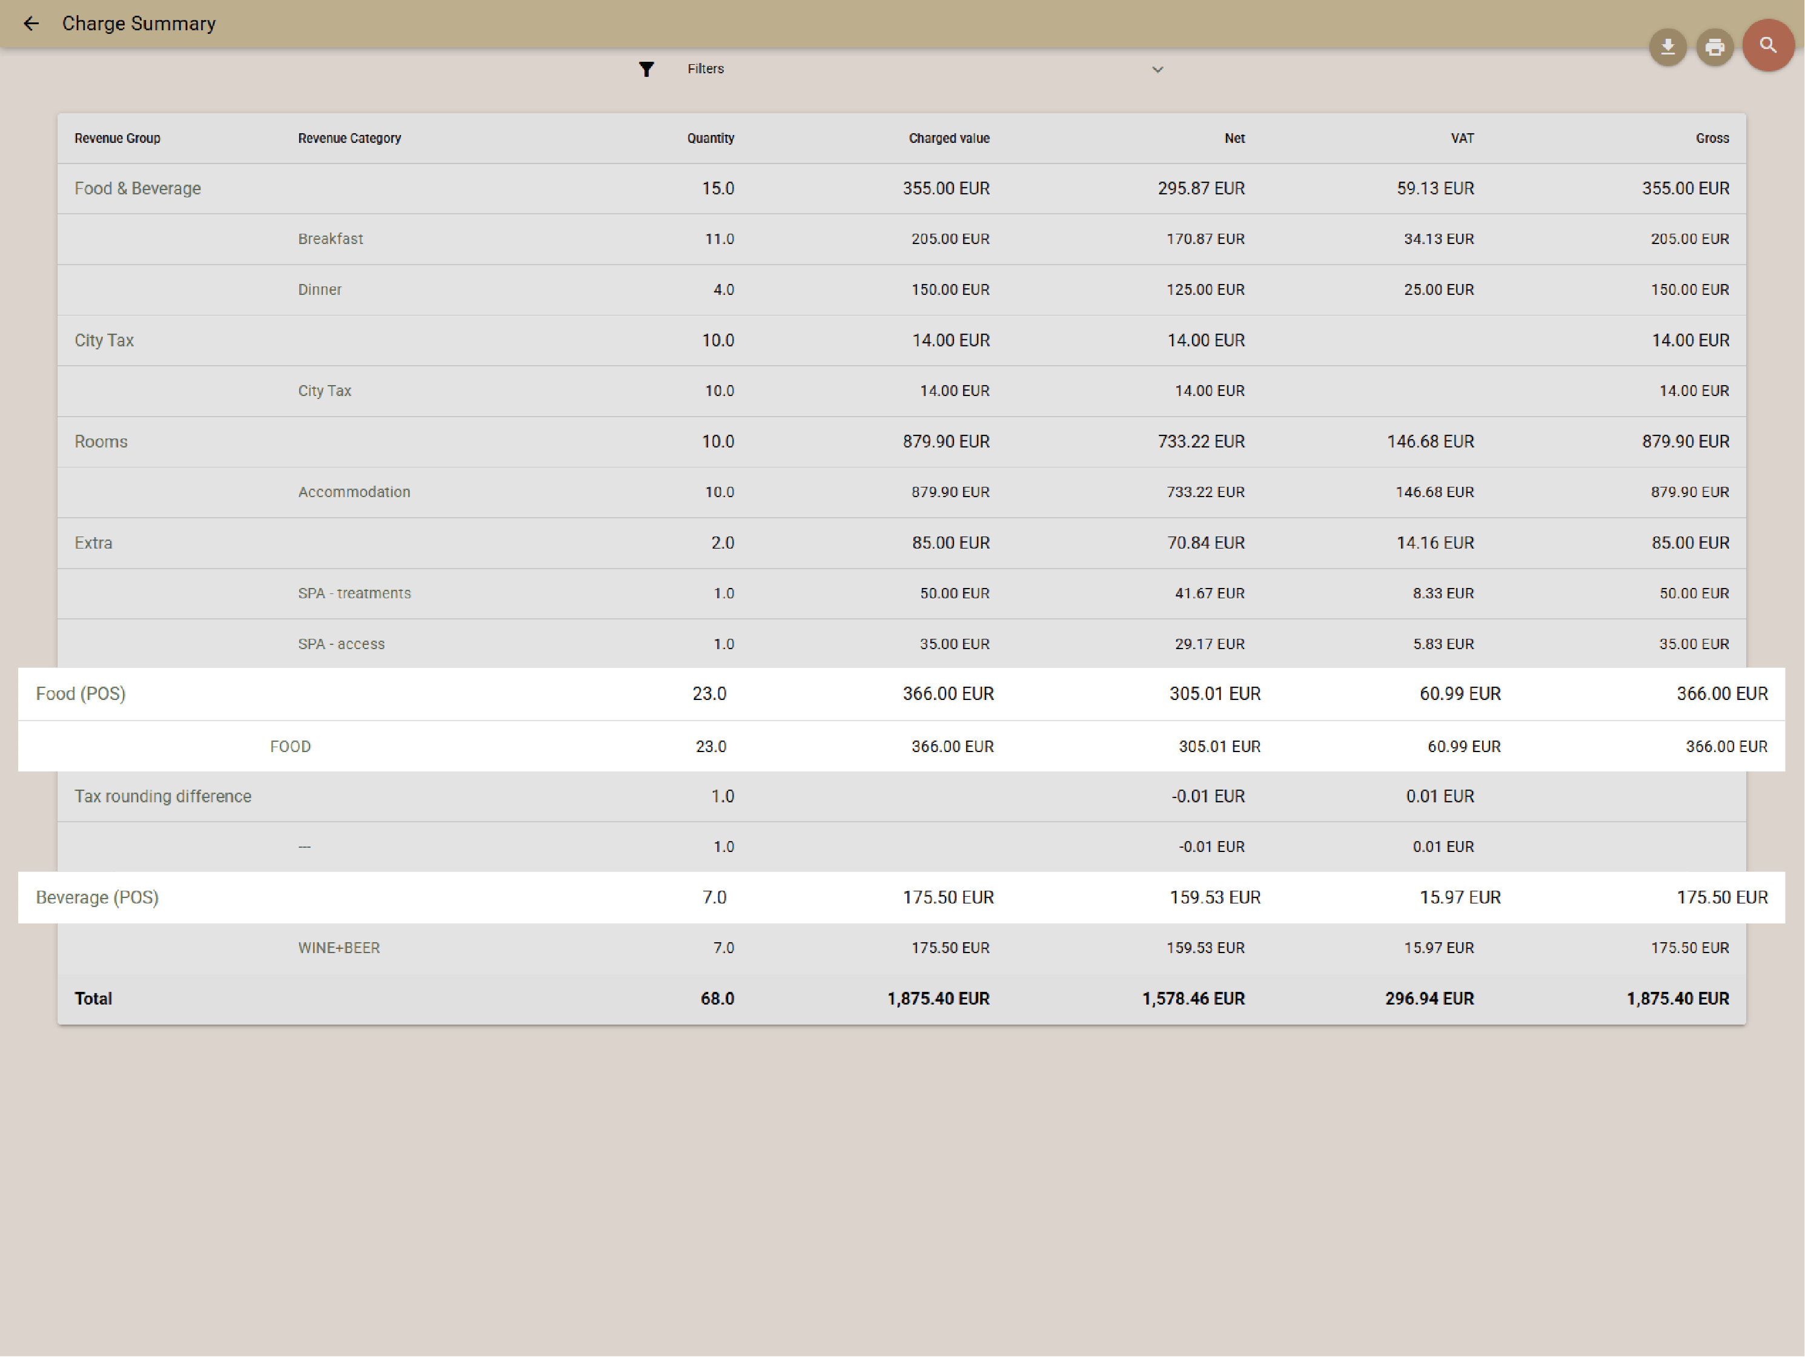
Task: Click the WINE+BEER category row
Action: click(x=339, y=948)
